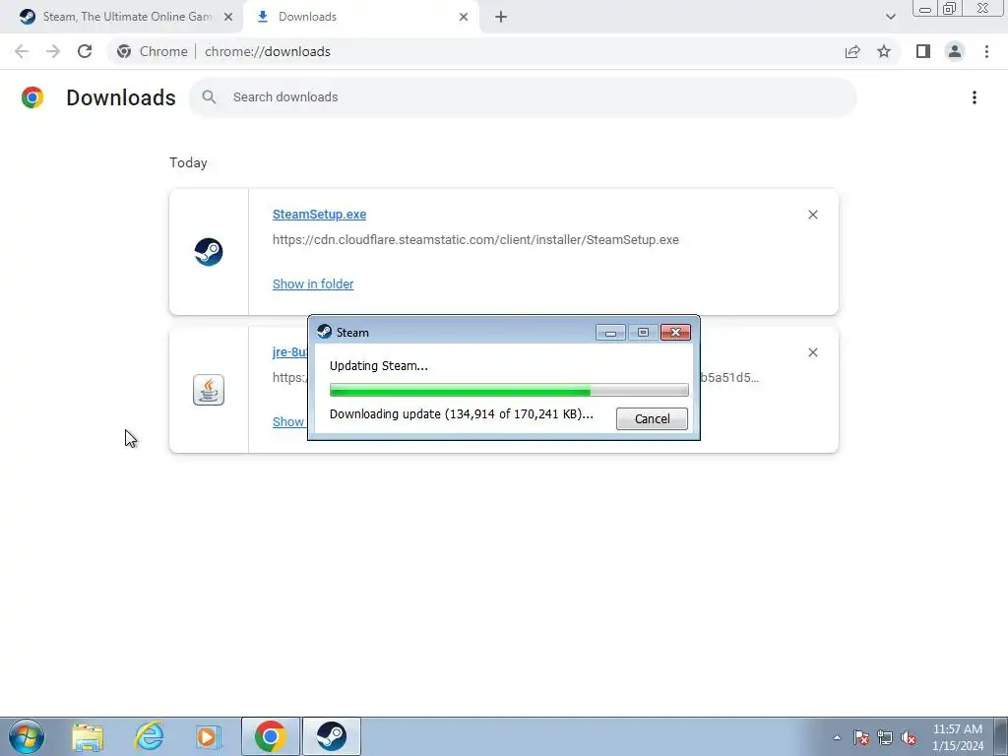Click the Steam icon of SteamSetup.exe download
Screen dimensions: 1008x756
(209, 251)
